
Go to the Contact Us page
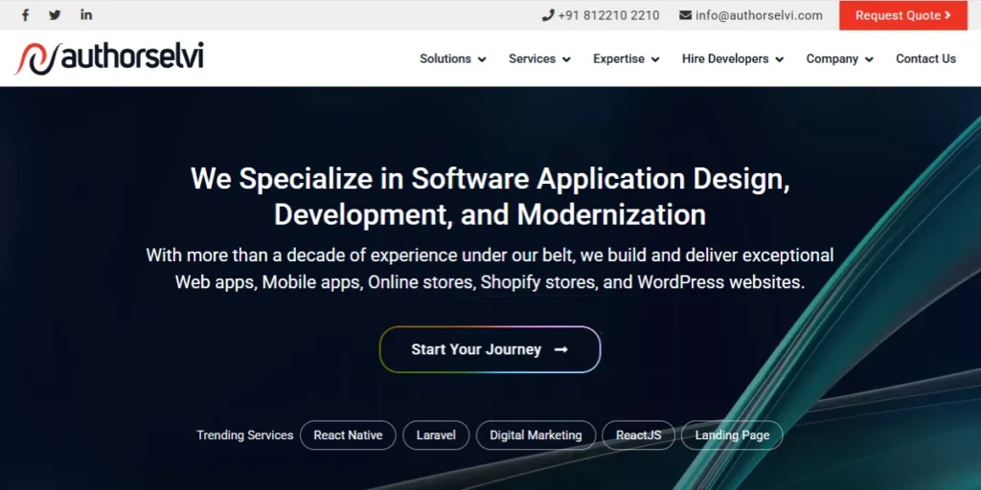(x=926, y=58)
